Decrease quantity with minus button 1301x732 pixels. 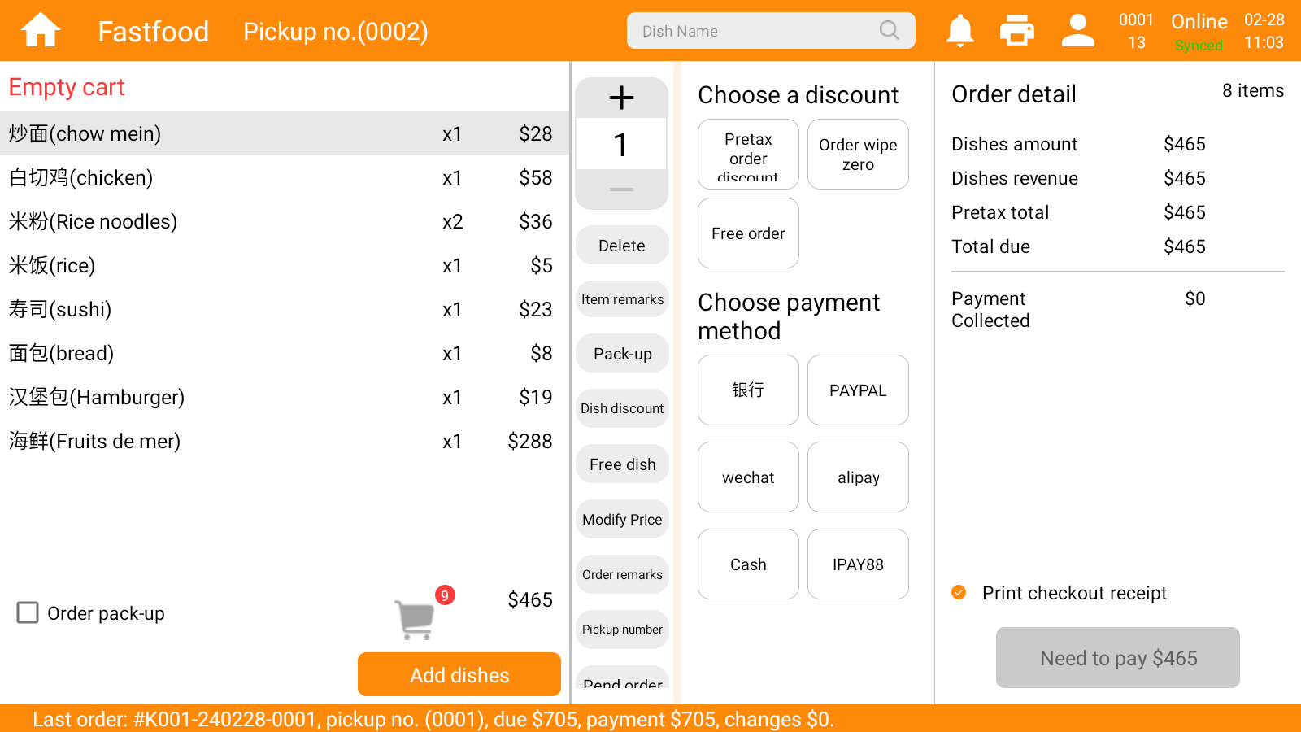621,190
